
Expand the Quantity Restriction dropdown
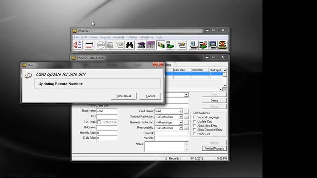coord(181,122)
